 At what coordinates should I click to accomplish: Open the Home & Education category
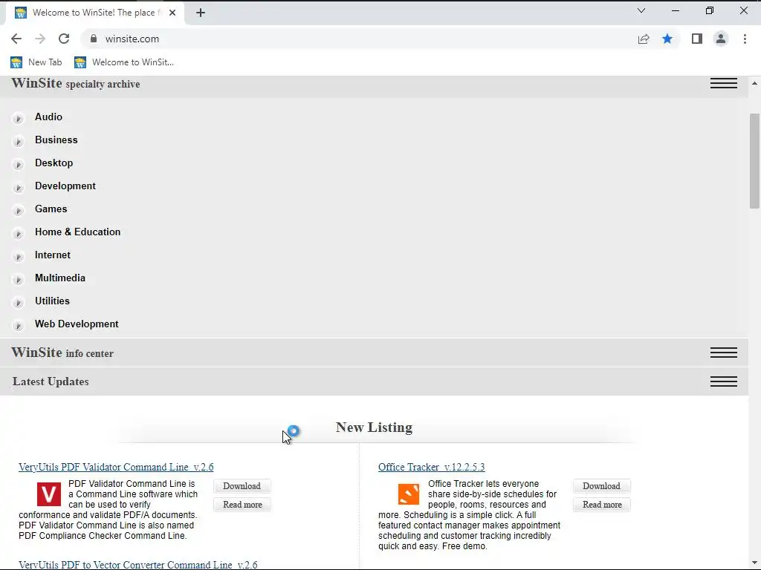pos(77,232)
